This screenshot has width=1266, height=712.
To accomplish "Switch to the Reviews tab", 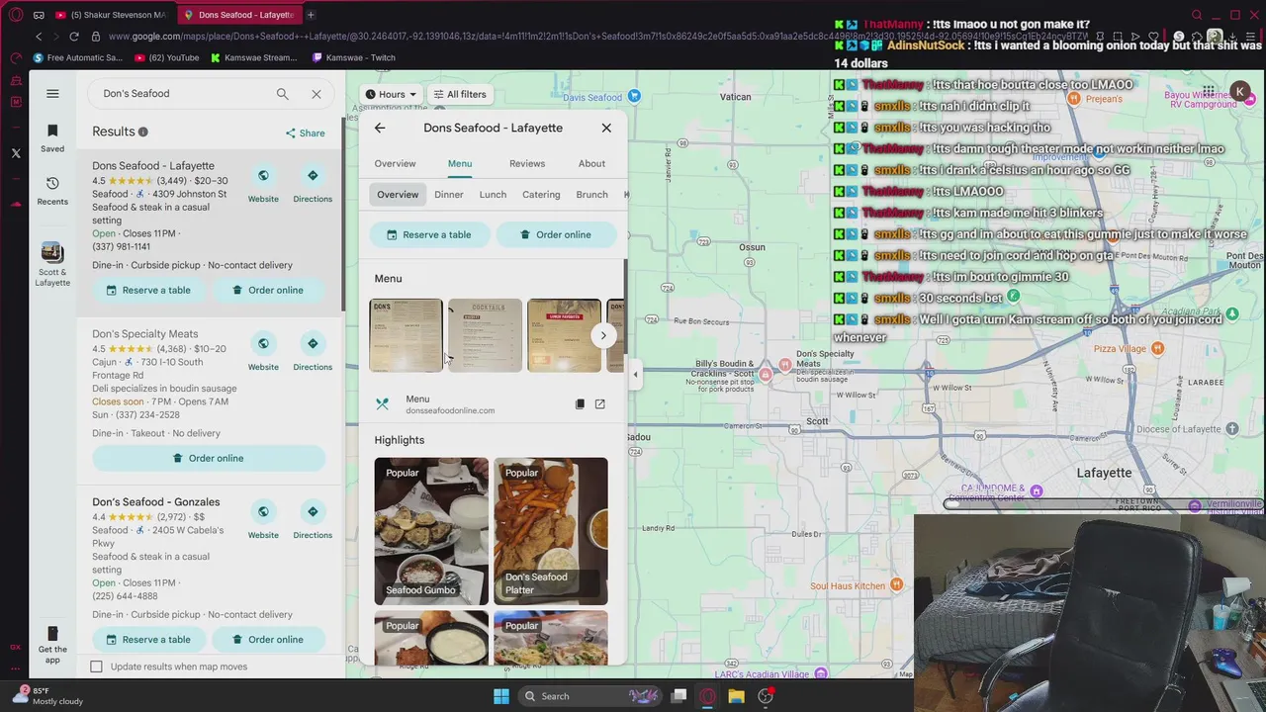I will click(x=527, y=163).
